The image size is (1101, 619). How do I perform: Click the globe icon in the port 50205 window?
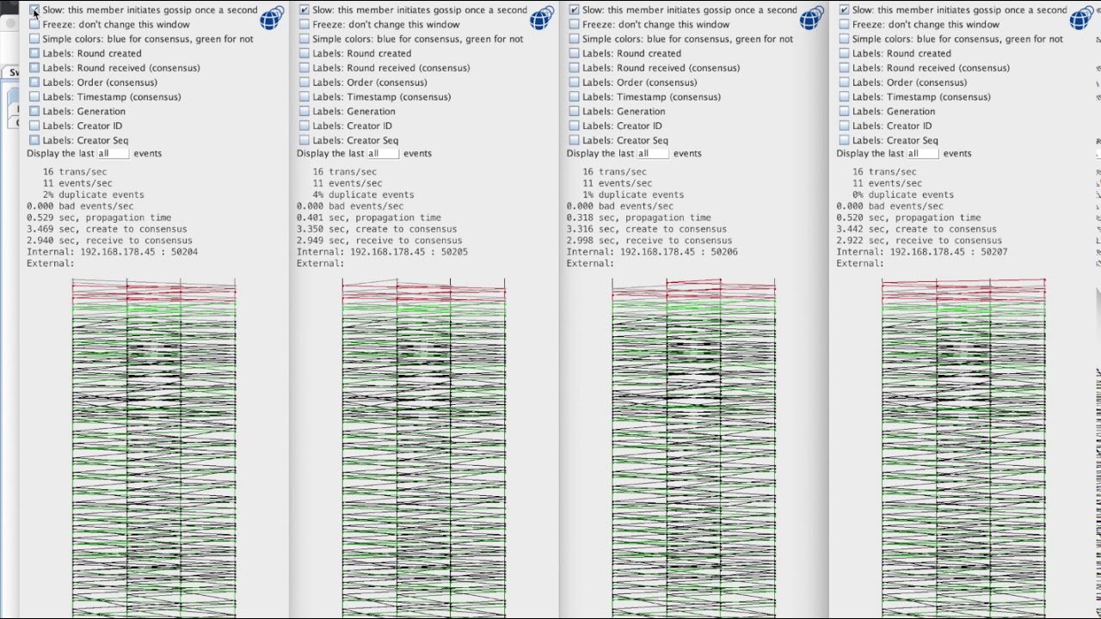pos(542,17)
